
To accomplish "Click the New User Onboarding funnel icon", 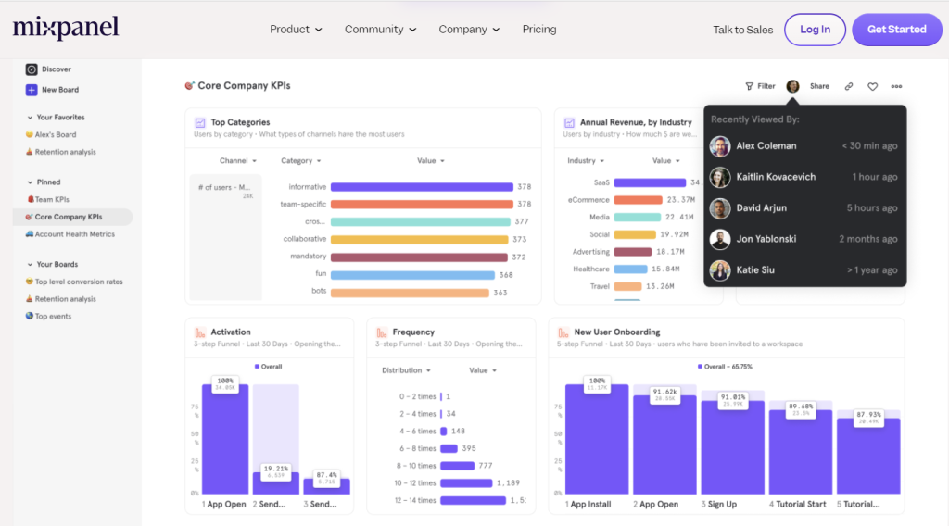I will (563, 332).
